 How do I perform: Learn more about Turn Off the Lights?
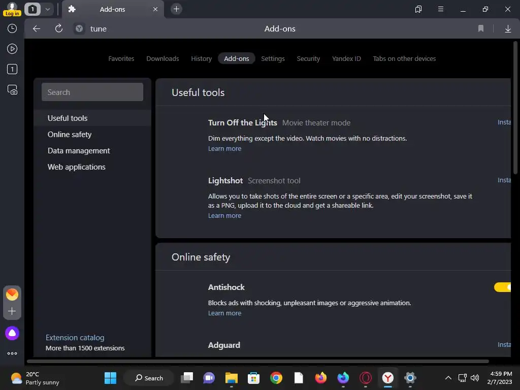point(224,149)
